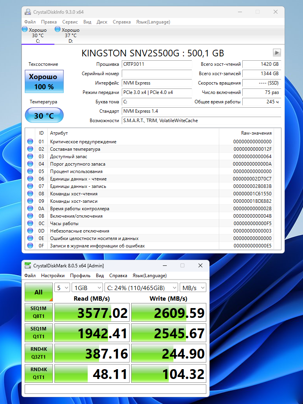The image size is (303, 404).
Task: Click the Всего хост-чтений value 1420 GB
Action: click(x=262, y=64)
